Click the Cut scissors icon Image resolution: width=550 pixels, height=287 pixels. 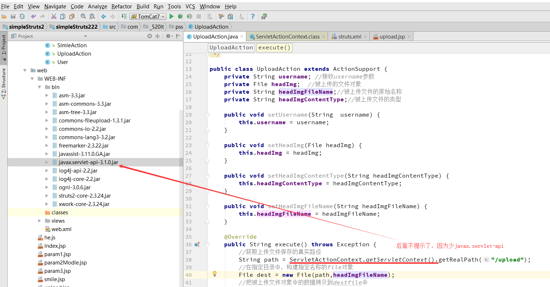click(54, 16)
